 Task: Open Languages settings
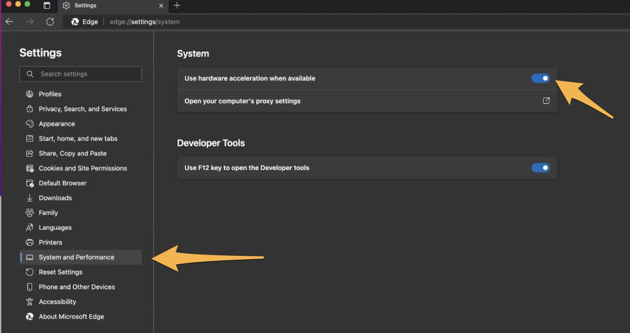pos(81,228)
